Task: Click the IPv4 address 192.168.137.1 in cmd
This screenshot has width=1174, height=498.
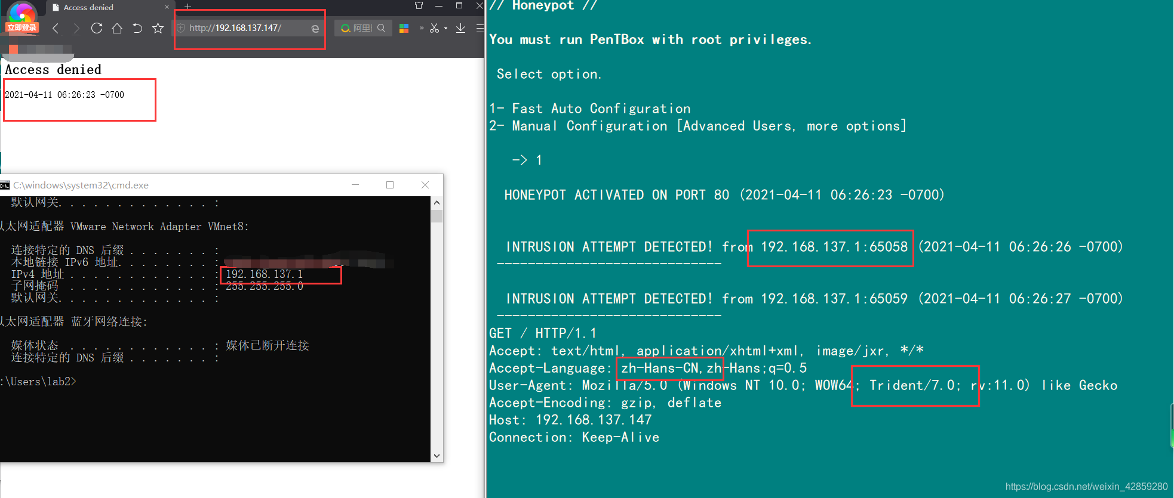Action: click(x=264, y=274)
